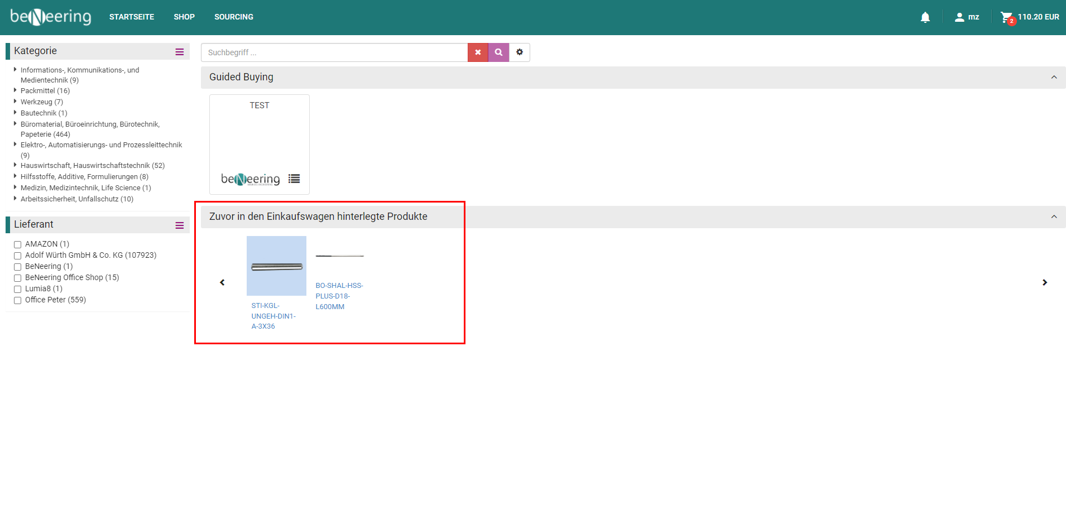This screenshot has height=510, width=1066.
Task: Open the shopping cart showing 110.20 EUR
Action: point(1029,17)
